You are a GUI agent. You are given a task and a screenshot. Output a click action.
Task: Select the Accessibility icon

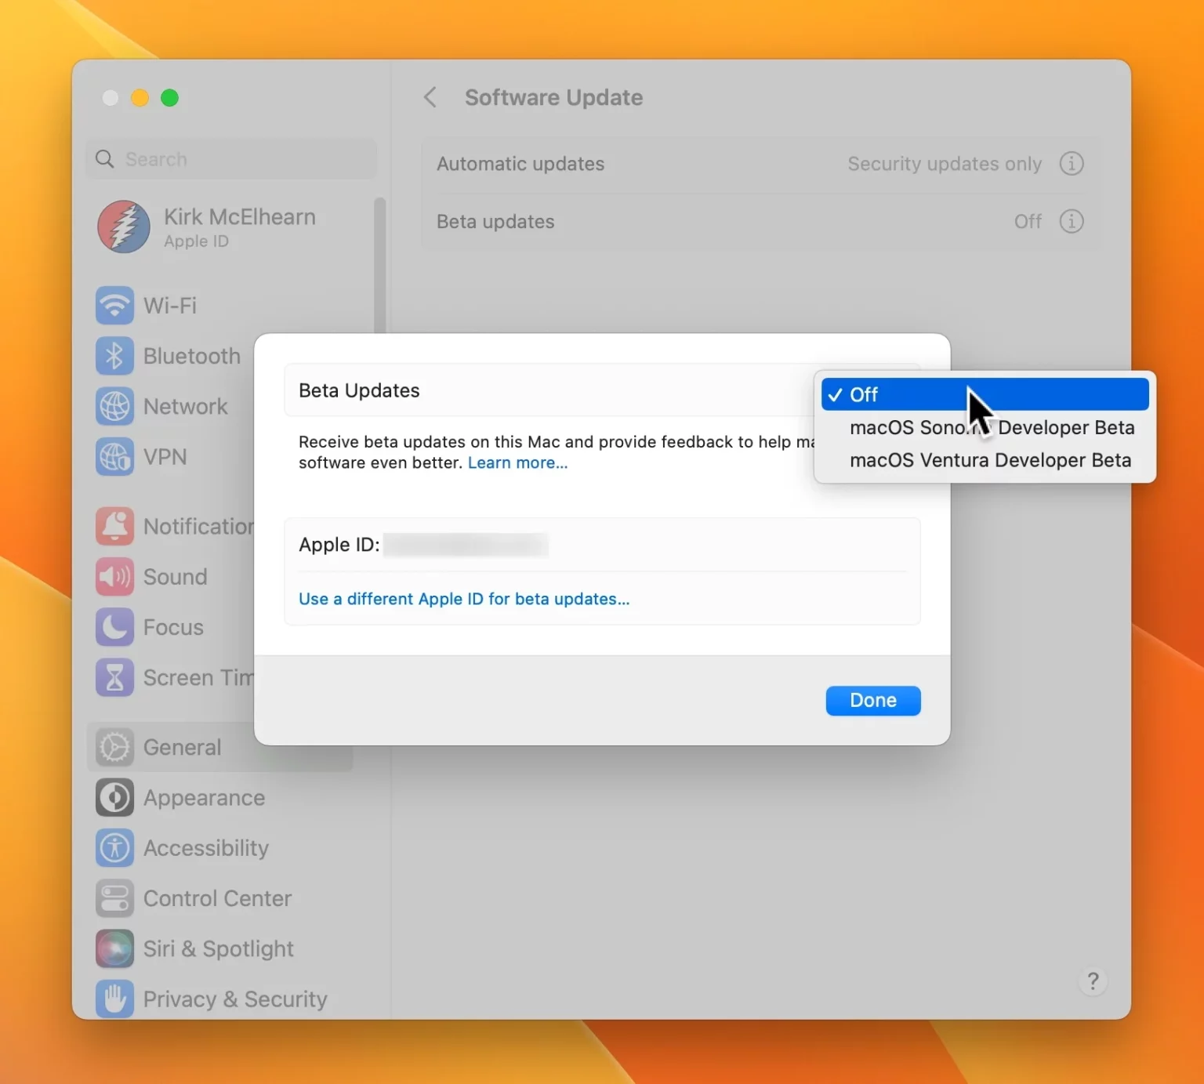(114, 848)
